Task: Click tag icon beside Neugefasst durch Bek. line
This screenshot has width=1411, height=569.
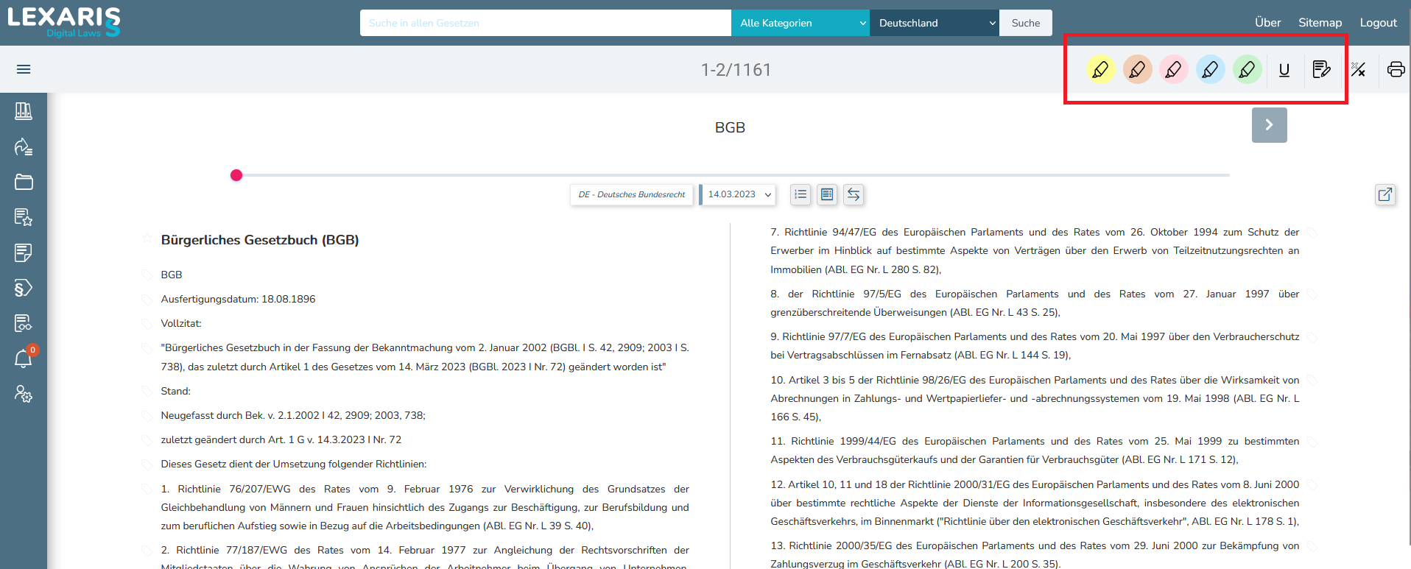Action: (147, 416)
